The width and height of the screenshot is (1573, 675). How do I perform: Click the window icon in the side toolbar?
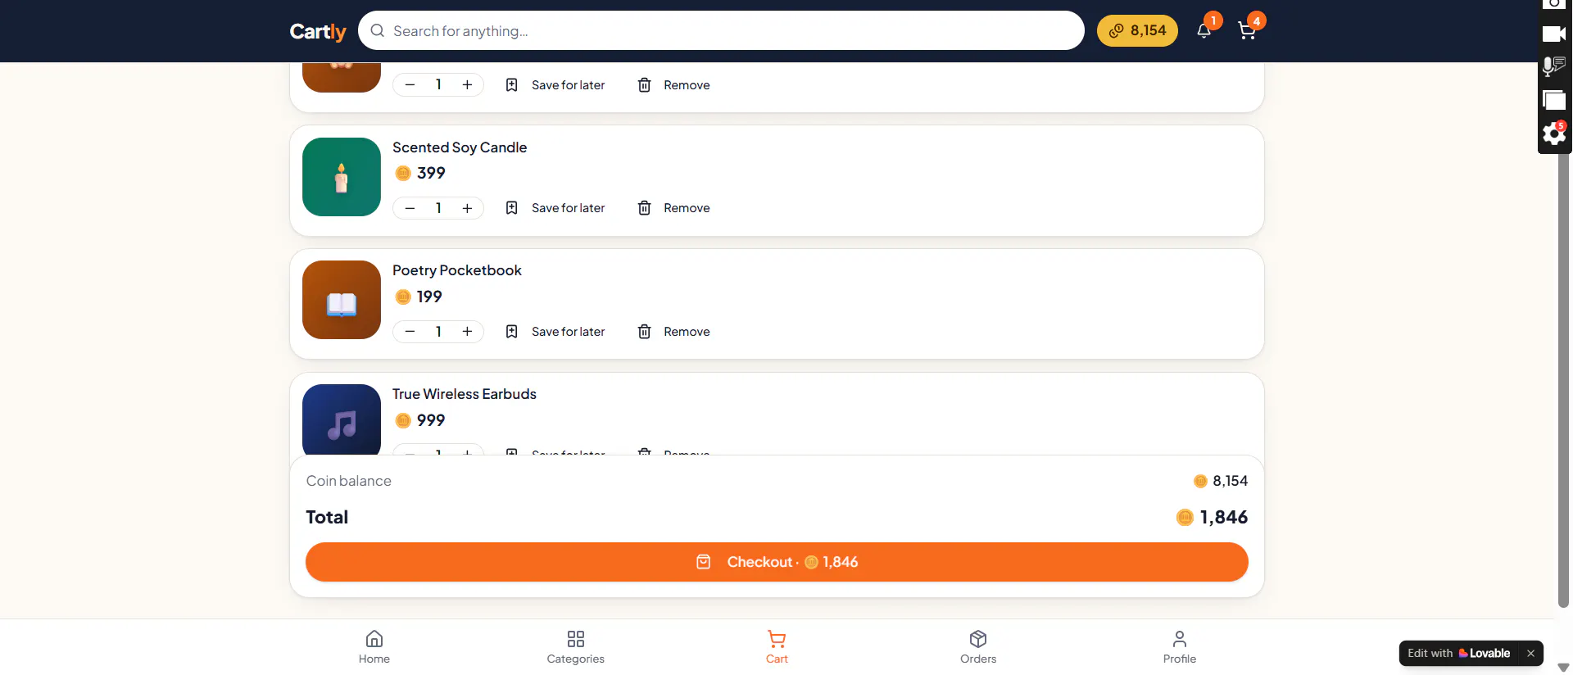[x=1554, y=100]
